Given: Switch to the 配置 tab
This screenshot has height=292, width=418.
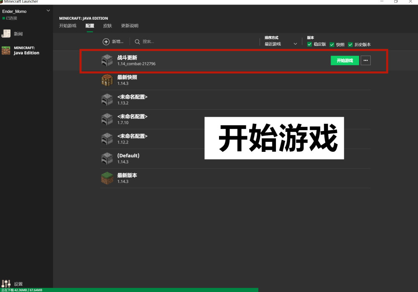Looking at the screenshot, I should click(x=90, y=25).
